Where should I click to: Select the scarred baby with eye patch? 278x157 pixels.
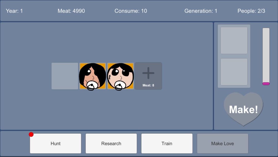(120, 76)
